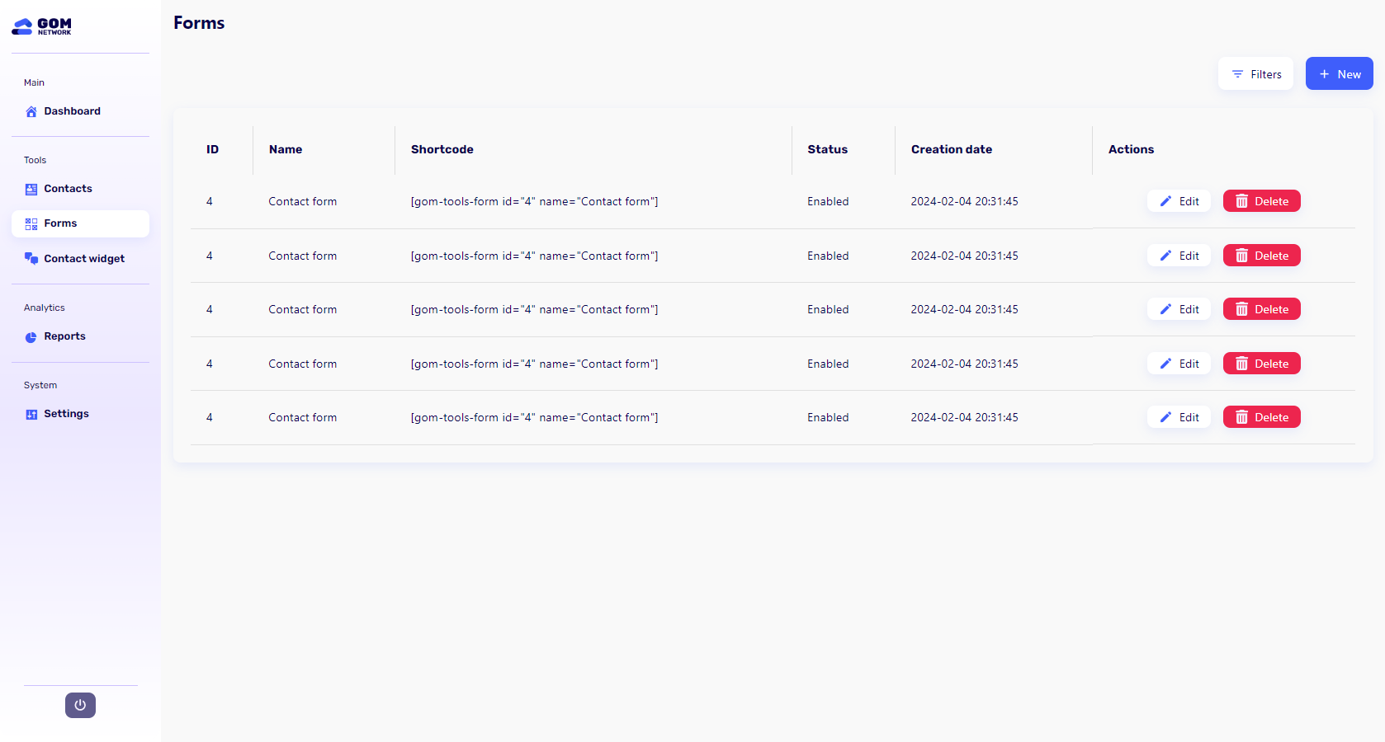Click the ID 4 in the fifth row
1385x742 pixels.
210,417
